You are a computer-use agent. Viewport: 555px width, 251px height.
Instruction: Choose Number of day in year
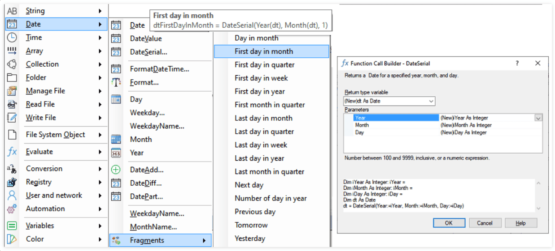[271, 198]
